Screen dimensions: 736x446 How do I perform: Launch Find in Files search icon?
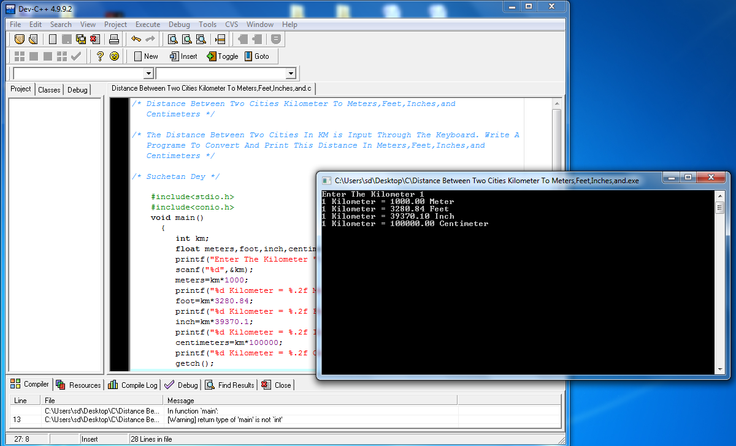(201, 39)
